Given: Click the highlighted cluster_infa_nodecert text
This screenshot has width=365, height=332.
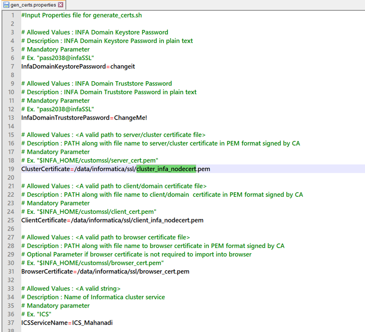Looking at the screenshot, I should coord(166,169).
